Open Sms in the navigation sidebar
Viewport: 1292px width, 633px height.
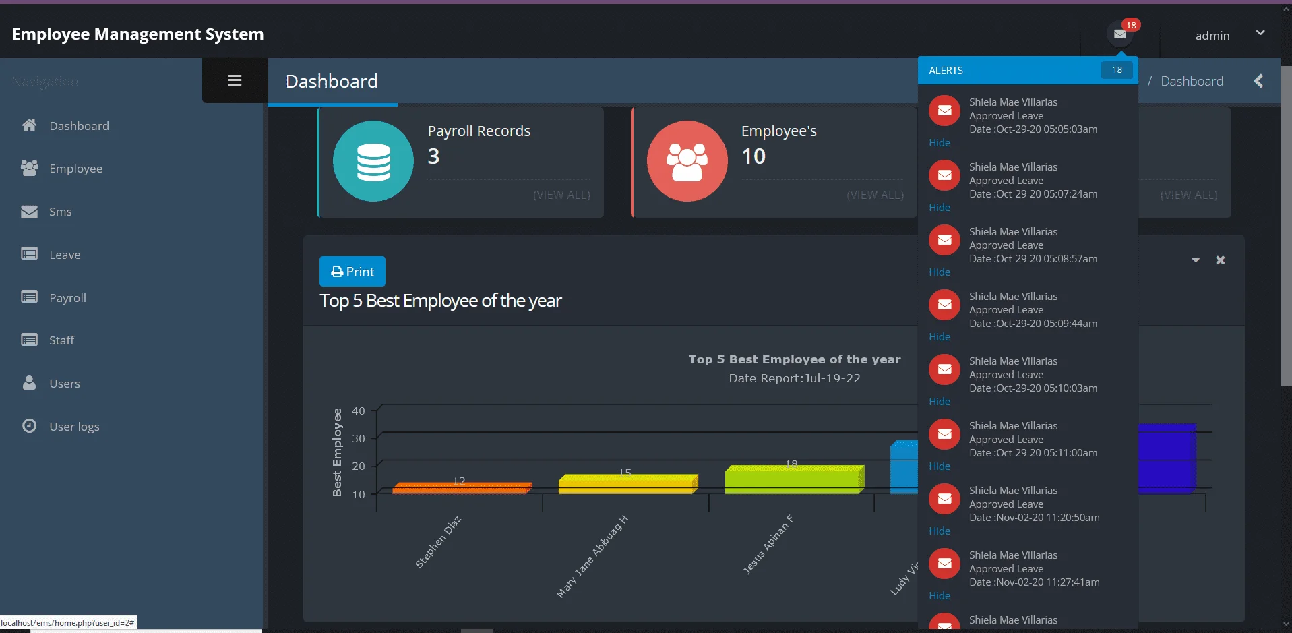[x=61, y=212]
